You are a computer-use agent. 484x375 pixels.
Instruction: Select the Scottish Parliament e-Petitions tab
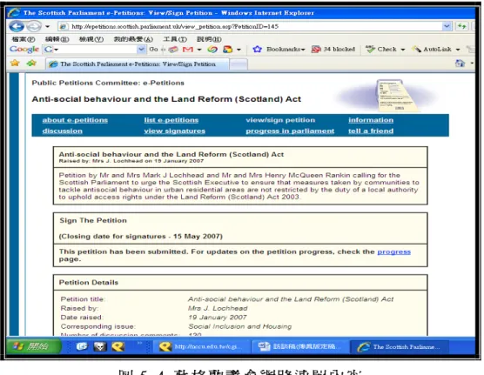click(138, 64)
